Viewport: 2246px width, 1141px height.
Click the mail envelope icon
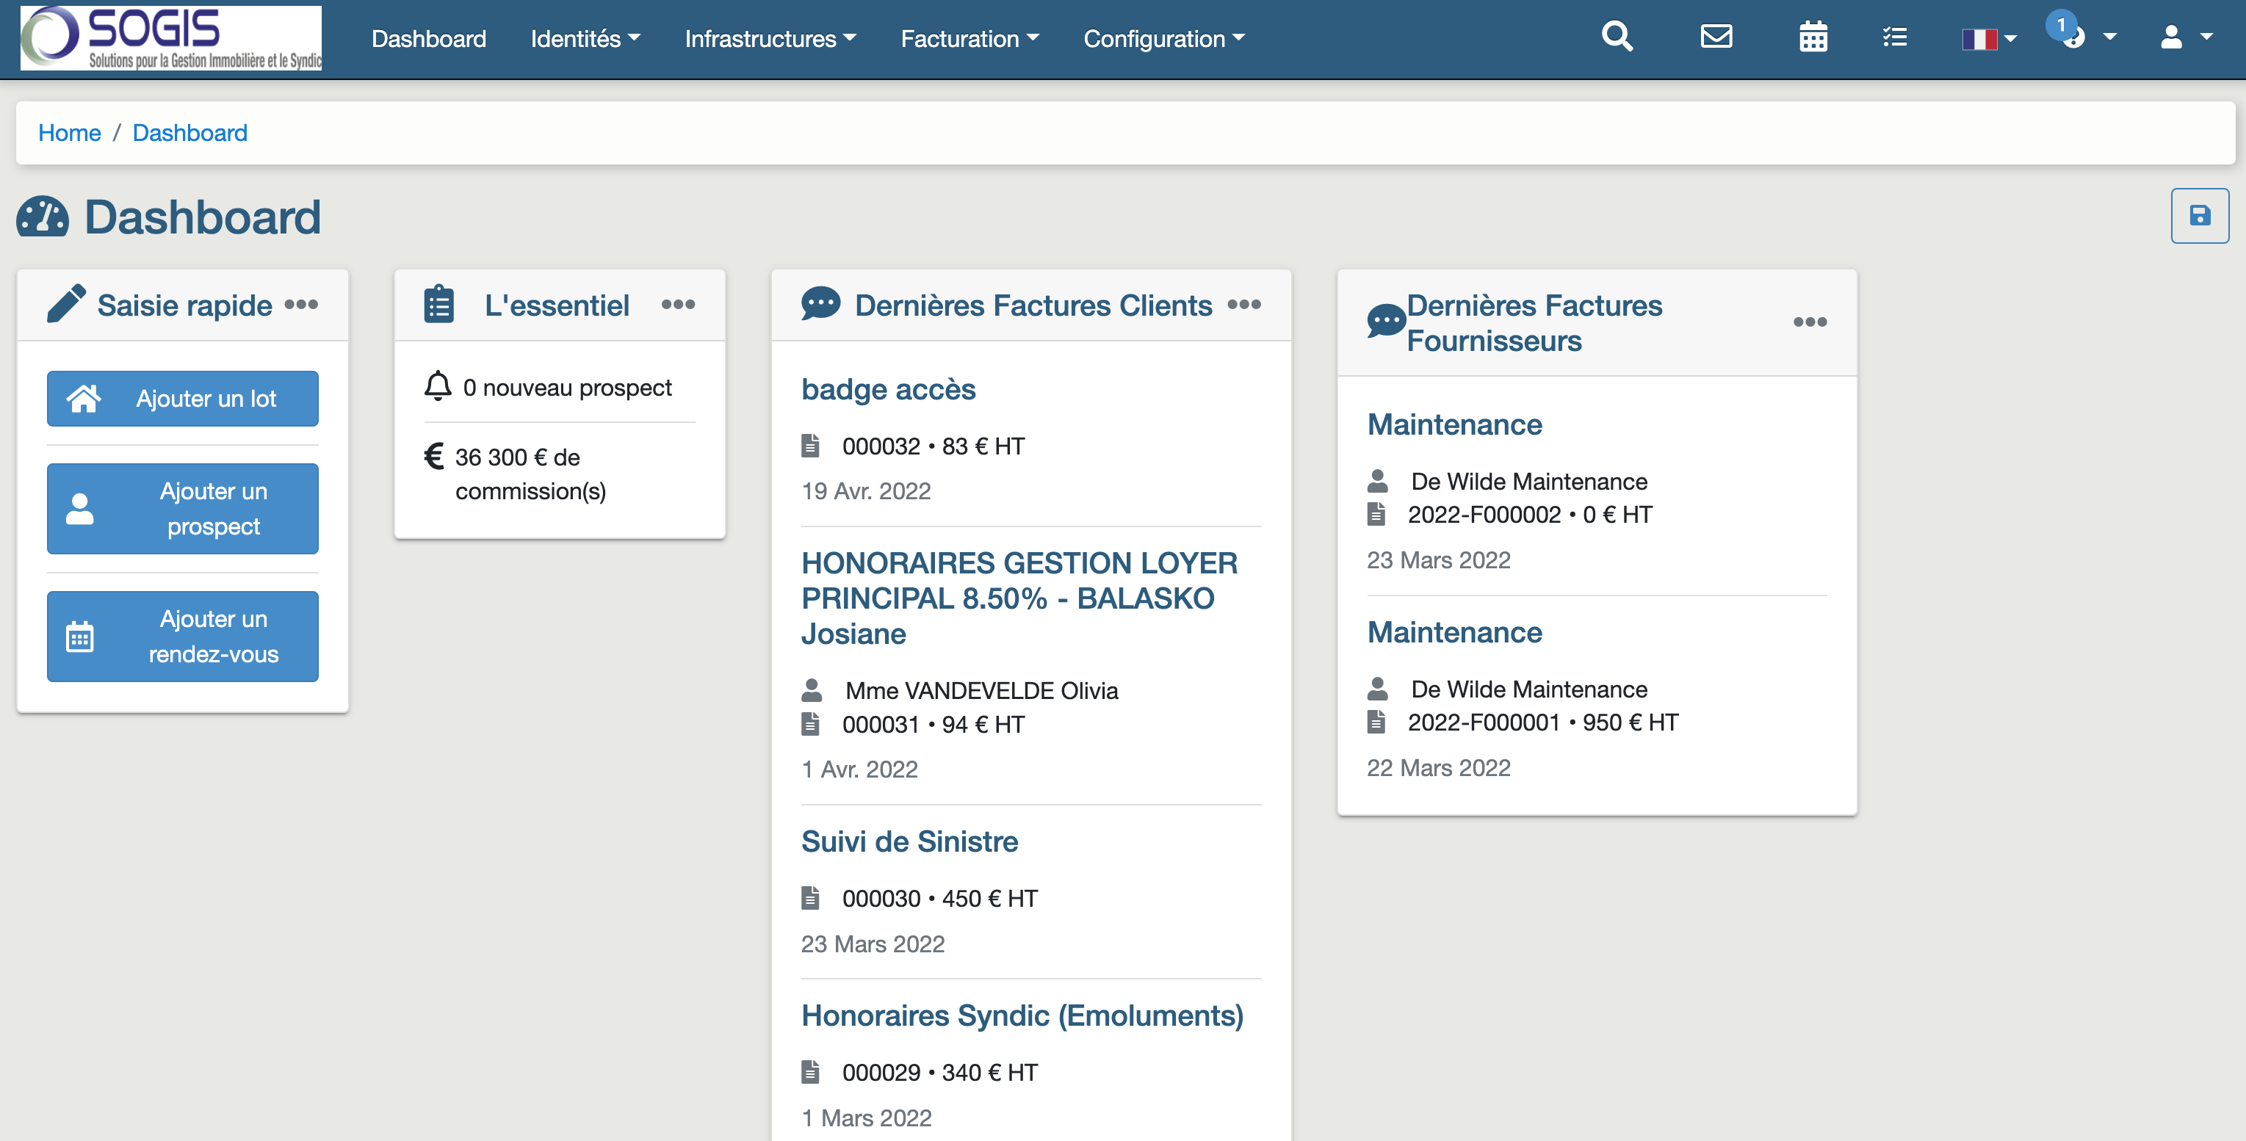1716,40
